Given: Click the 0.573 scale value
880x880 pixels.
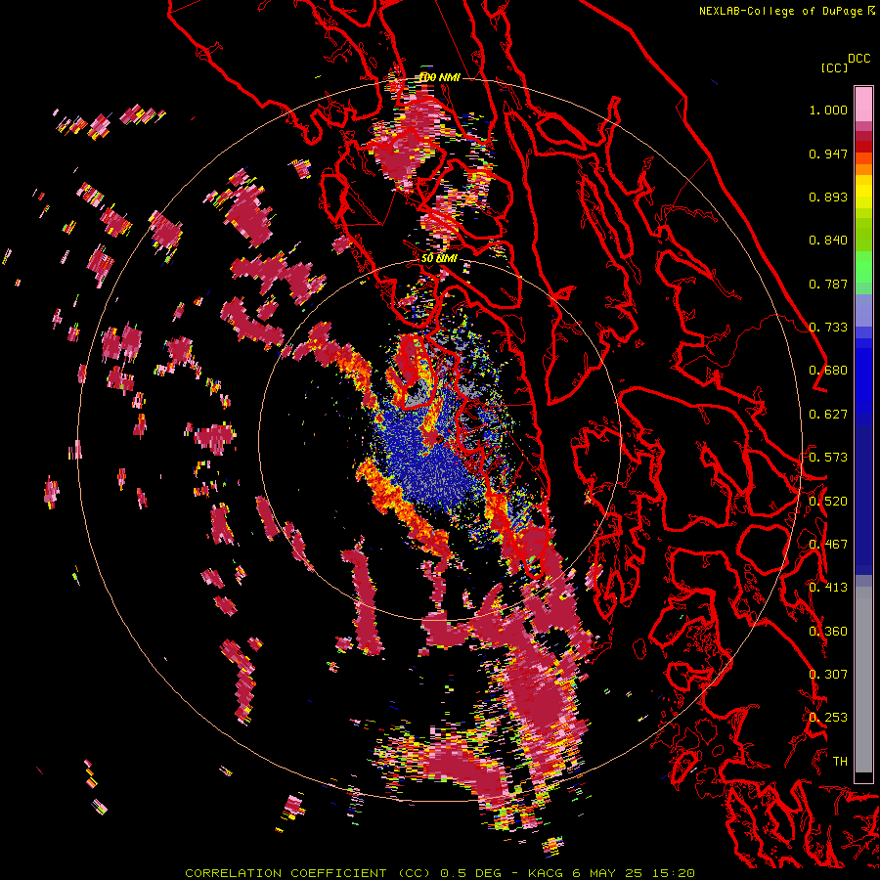Looking at the screenshot, I should coord(828,458).
